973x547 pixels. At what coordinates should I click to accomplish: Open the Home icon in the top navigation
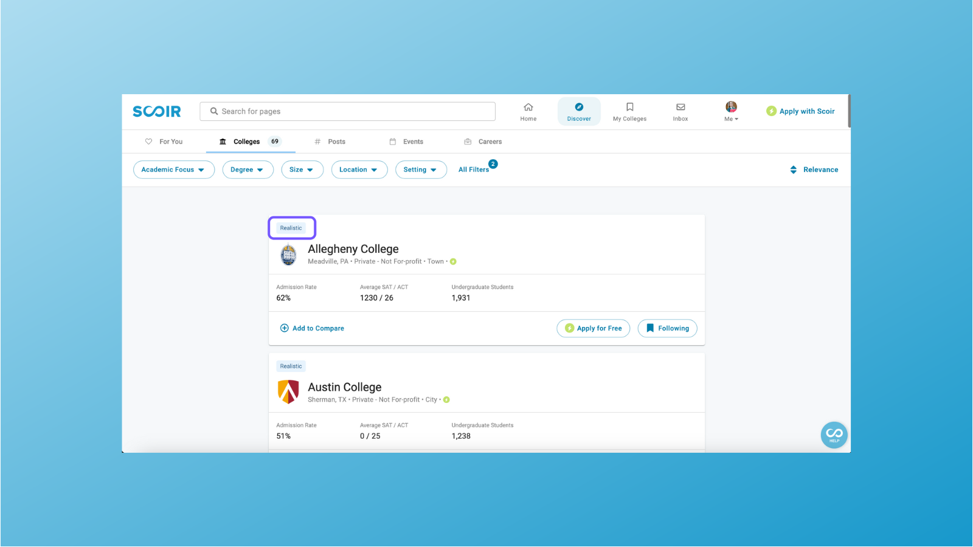528,111
